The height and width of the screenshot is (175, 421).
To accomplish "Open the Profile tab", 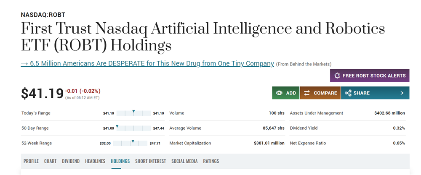I will click(x=31, y=161).
